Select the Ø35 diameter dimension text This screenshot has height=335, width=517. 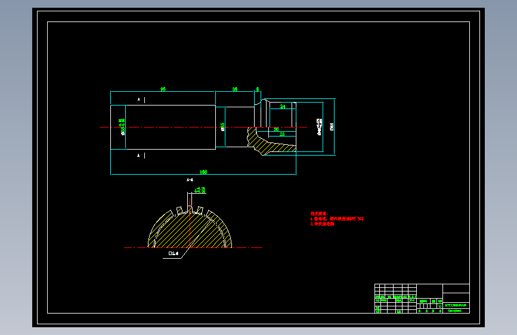pos(222,127)
